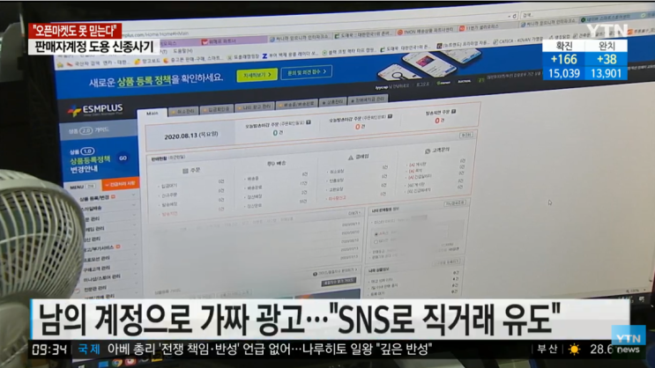The image size is (655, 368).
Task: Open 도움말(H) in browser menu bar
Action: click(x=182, y=51)
